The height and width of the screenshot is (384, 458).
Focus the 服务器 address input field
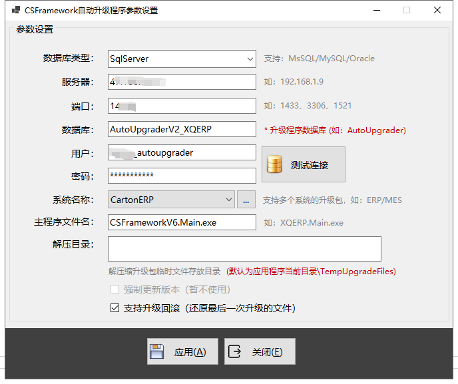pos(182,82)
